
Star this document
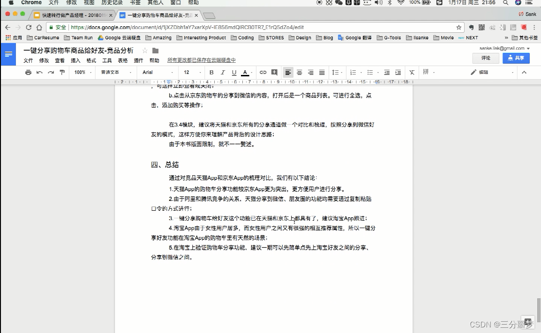pyautogui.click(x=145, y=51)
